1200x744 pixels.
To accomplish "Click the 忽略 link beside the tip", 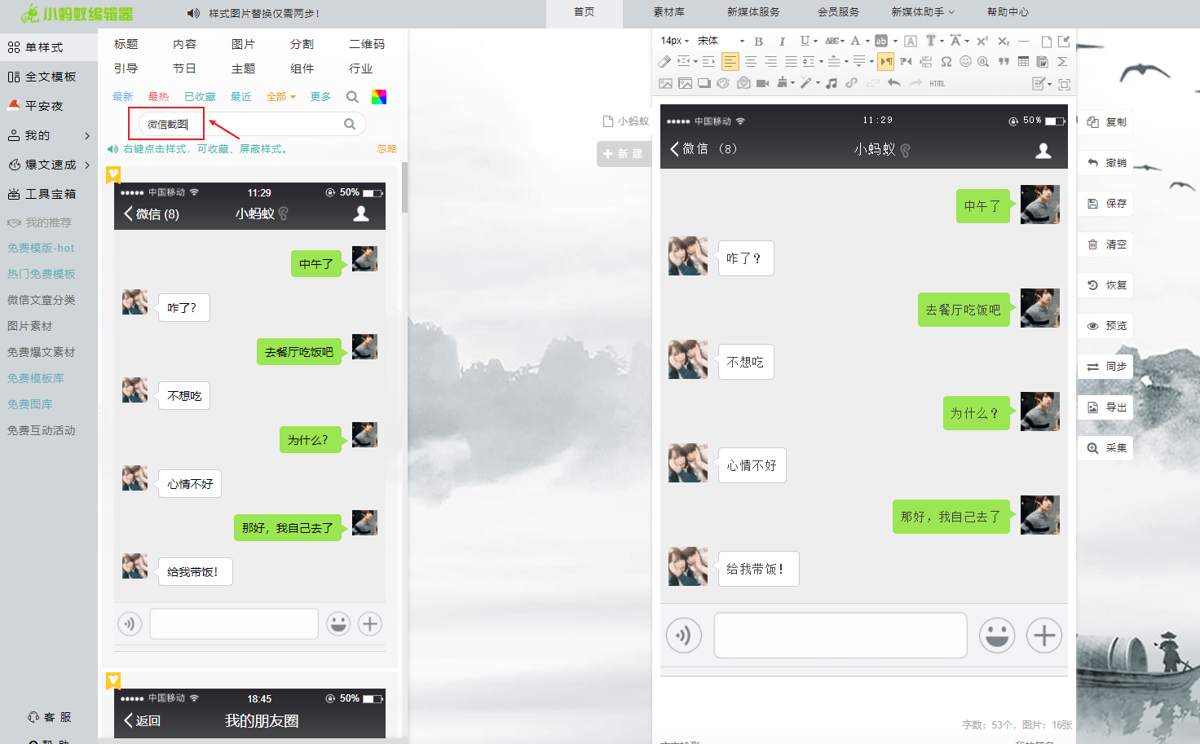I will coord(386,149).
